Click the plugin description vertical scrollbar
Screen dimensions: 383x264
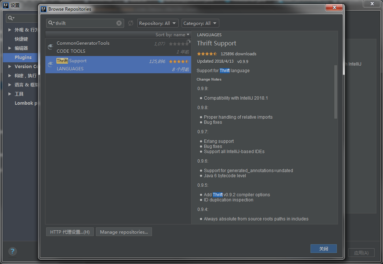coord(336,92)
